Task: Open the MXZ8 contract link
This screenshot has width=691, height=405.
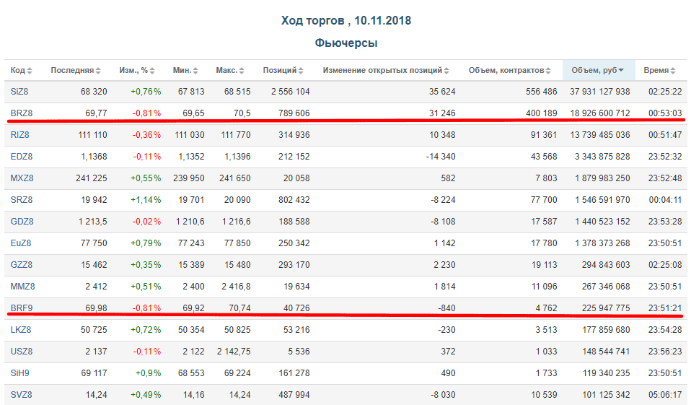Action: click(22, 178)
